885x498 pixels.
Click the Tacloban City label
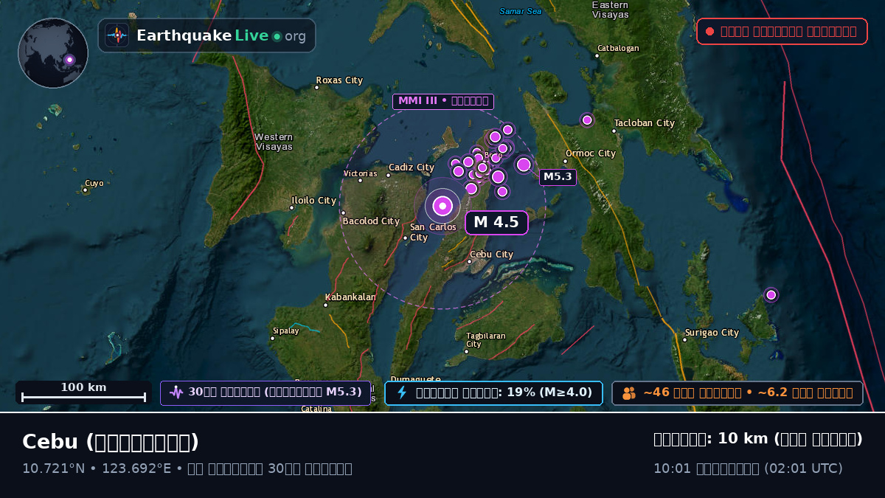(x=645, y=123)
